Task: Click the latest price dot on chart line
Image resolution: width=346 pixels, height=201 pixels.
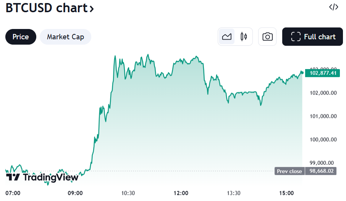Action: pyautogui.click(x=302, y=72)
